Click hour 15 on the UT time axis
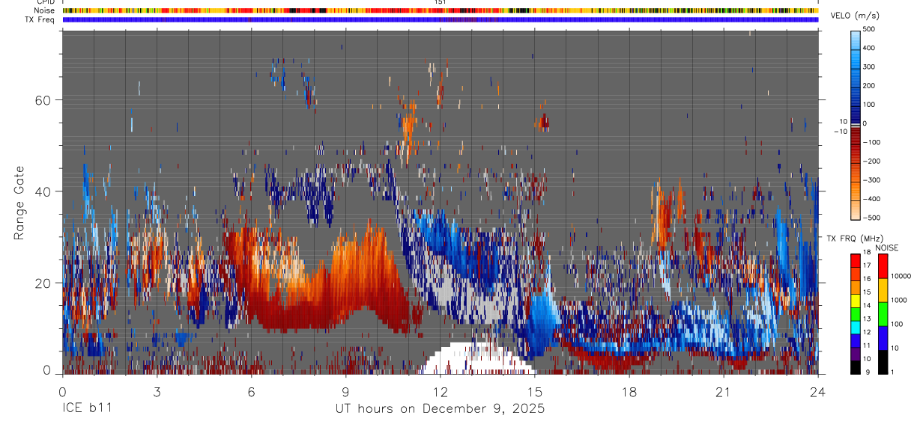The image size is (920, 424). [534, 392]
